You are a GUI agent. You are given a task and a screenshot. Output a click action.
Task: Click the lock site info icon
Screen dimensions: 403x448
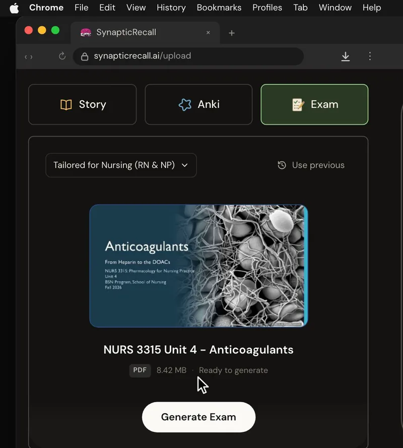85,56
